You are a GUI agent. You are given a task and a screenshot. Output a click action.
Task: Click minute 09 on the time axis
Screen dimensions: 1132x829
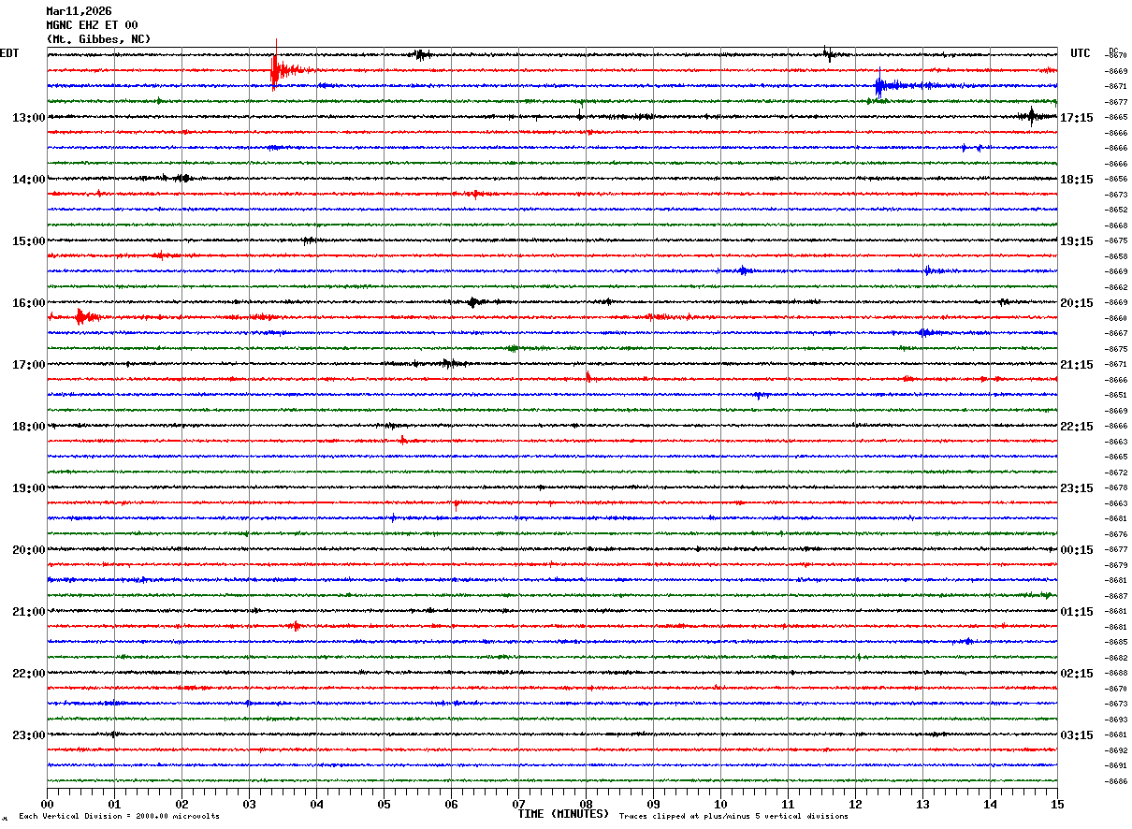(x=653, y=805)
